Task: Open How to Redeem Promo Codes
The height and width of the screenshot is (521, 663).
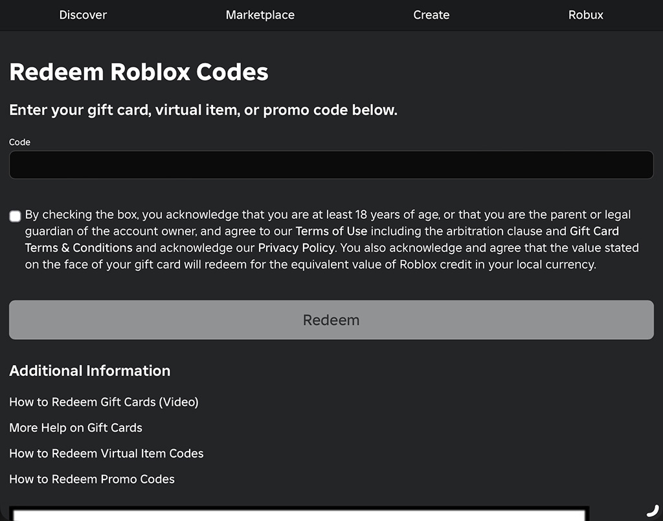Action: (92, 479)
